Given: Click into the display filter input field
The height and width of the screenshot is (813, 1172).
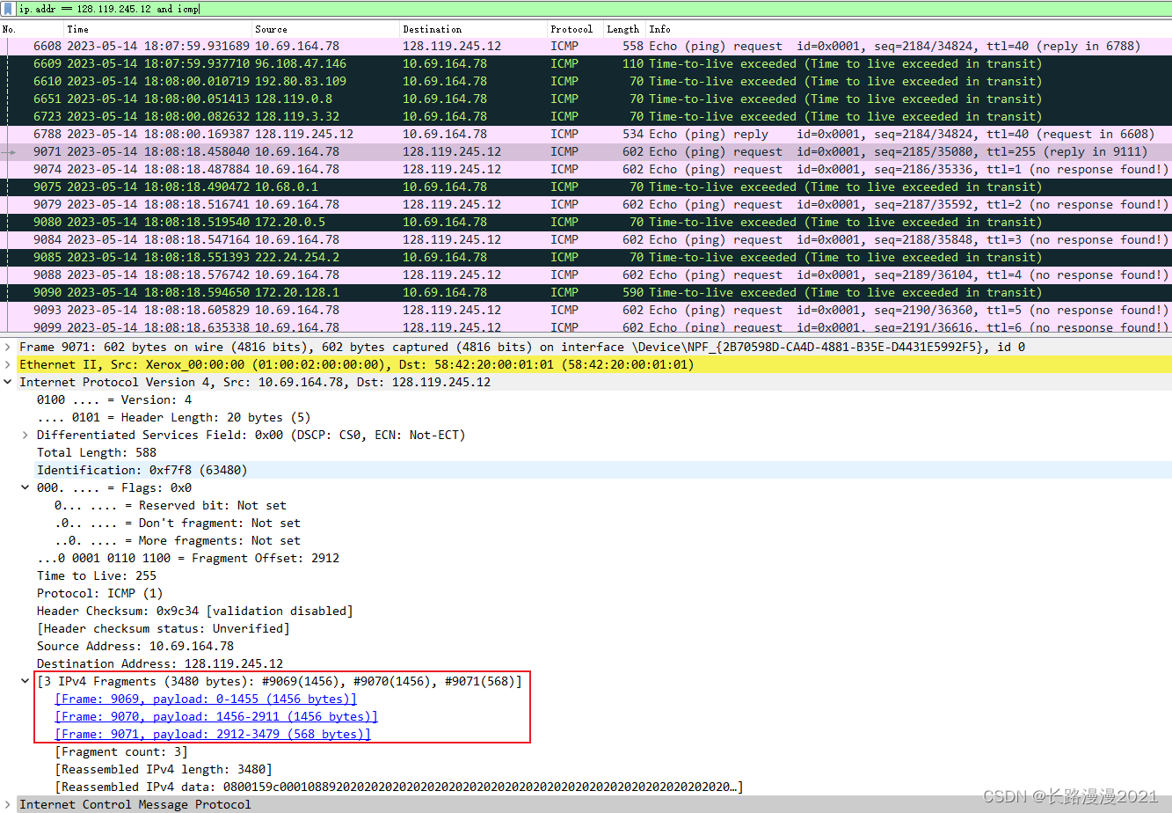Looking at the screenshot, I should point(593,9).
